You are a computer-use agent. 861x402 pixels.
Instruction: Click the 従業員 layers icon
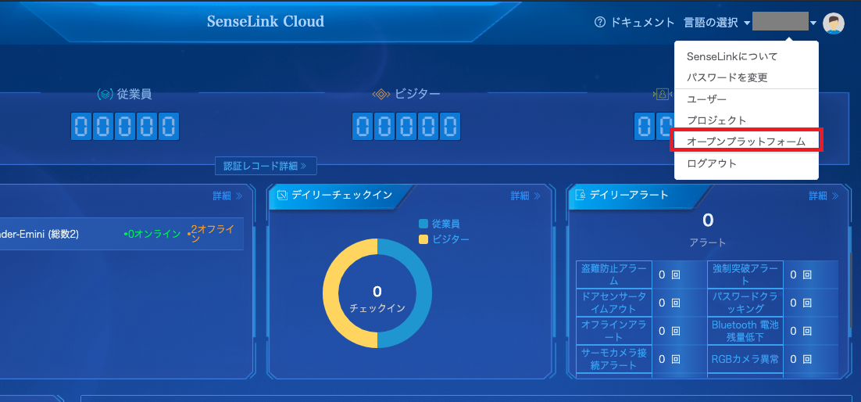pyautogui.click(x=105, y=94)
